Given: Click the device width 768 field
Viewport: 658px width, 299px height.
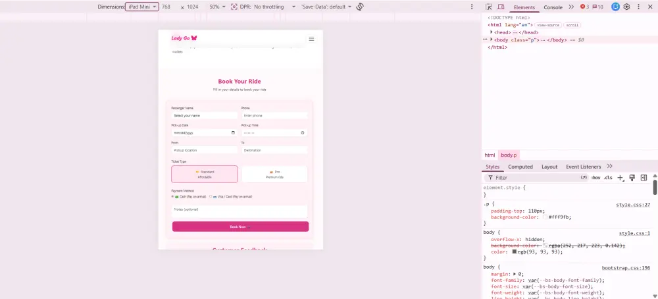Looking at the screenshot, I should coord(168,7).
